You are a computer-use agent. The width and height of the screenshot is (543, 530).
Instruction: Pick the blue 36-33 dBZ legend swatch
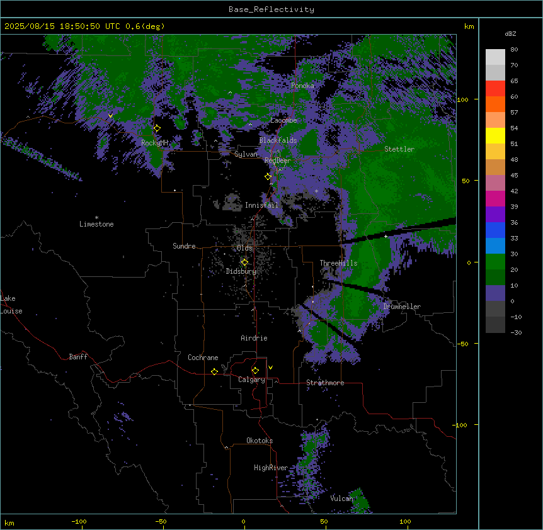tap(495, 230)
